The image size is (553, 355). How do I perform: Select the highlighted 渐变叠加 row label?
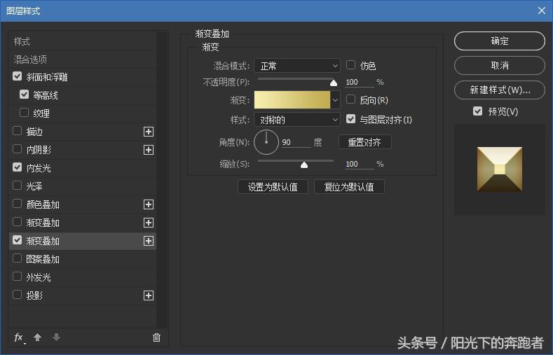tap(43, 241)
